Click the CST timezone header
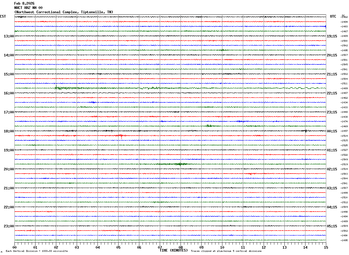Image resolution: width=349 pixels, height=255 pixels. click(x=3, y=16)
